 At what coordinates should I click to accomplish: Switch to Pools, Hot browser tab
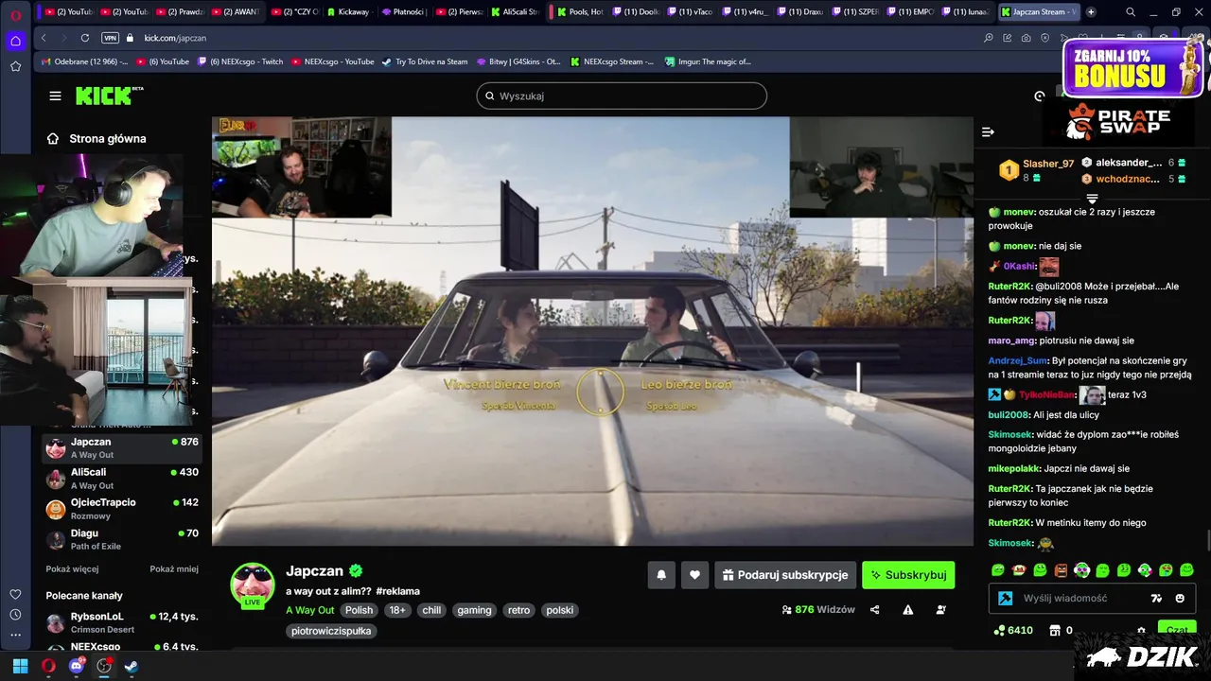tap(579, 11)
